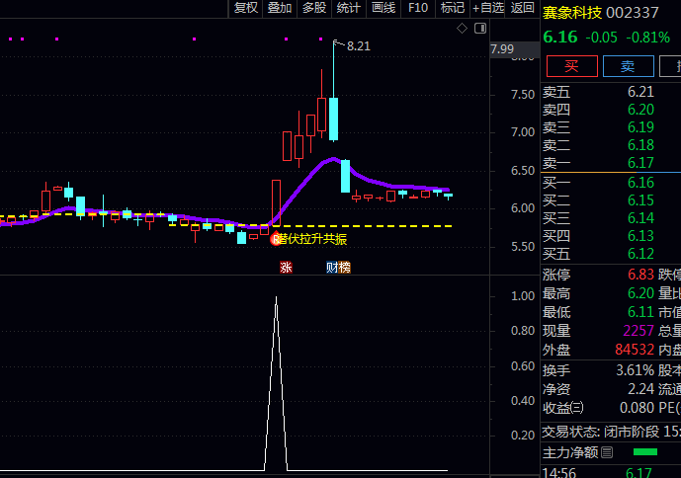The width and height of the screenshot is (681, 478).
Task: Click the blue 卖 sell button
Action: click(x=628, y=66)
